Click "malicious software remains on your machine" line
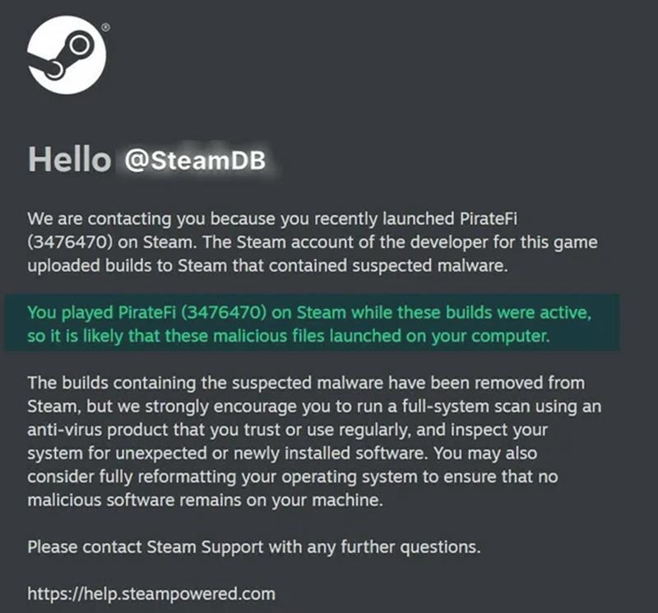This screenshot has height=613, width=658. click(206, 499)
